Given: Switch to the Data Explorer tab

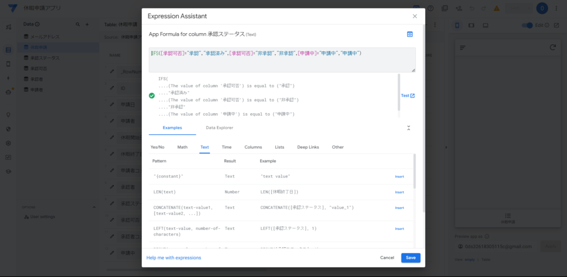Looking at the screenshot, I should [x=219, y=128].
